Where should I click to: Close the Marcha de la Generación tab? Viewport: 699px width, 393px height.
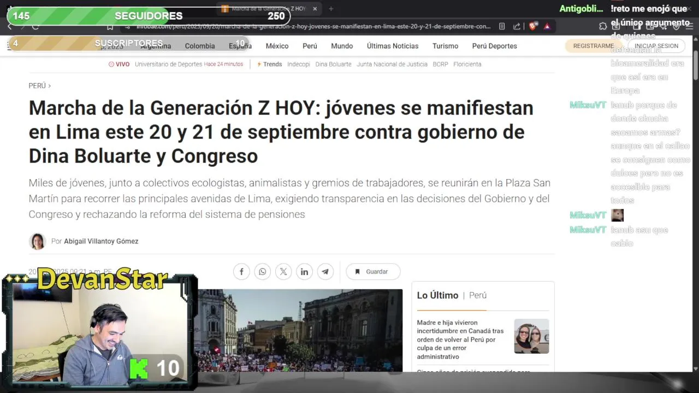point(315,9)
